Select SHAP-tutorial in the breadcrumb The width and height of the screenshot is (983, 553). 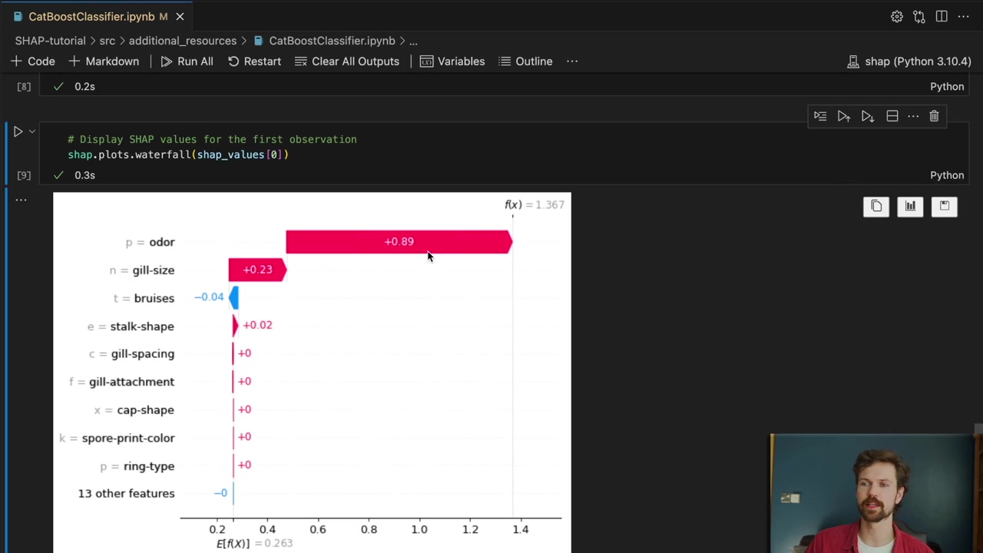(50, 41)
